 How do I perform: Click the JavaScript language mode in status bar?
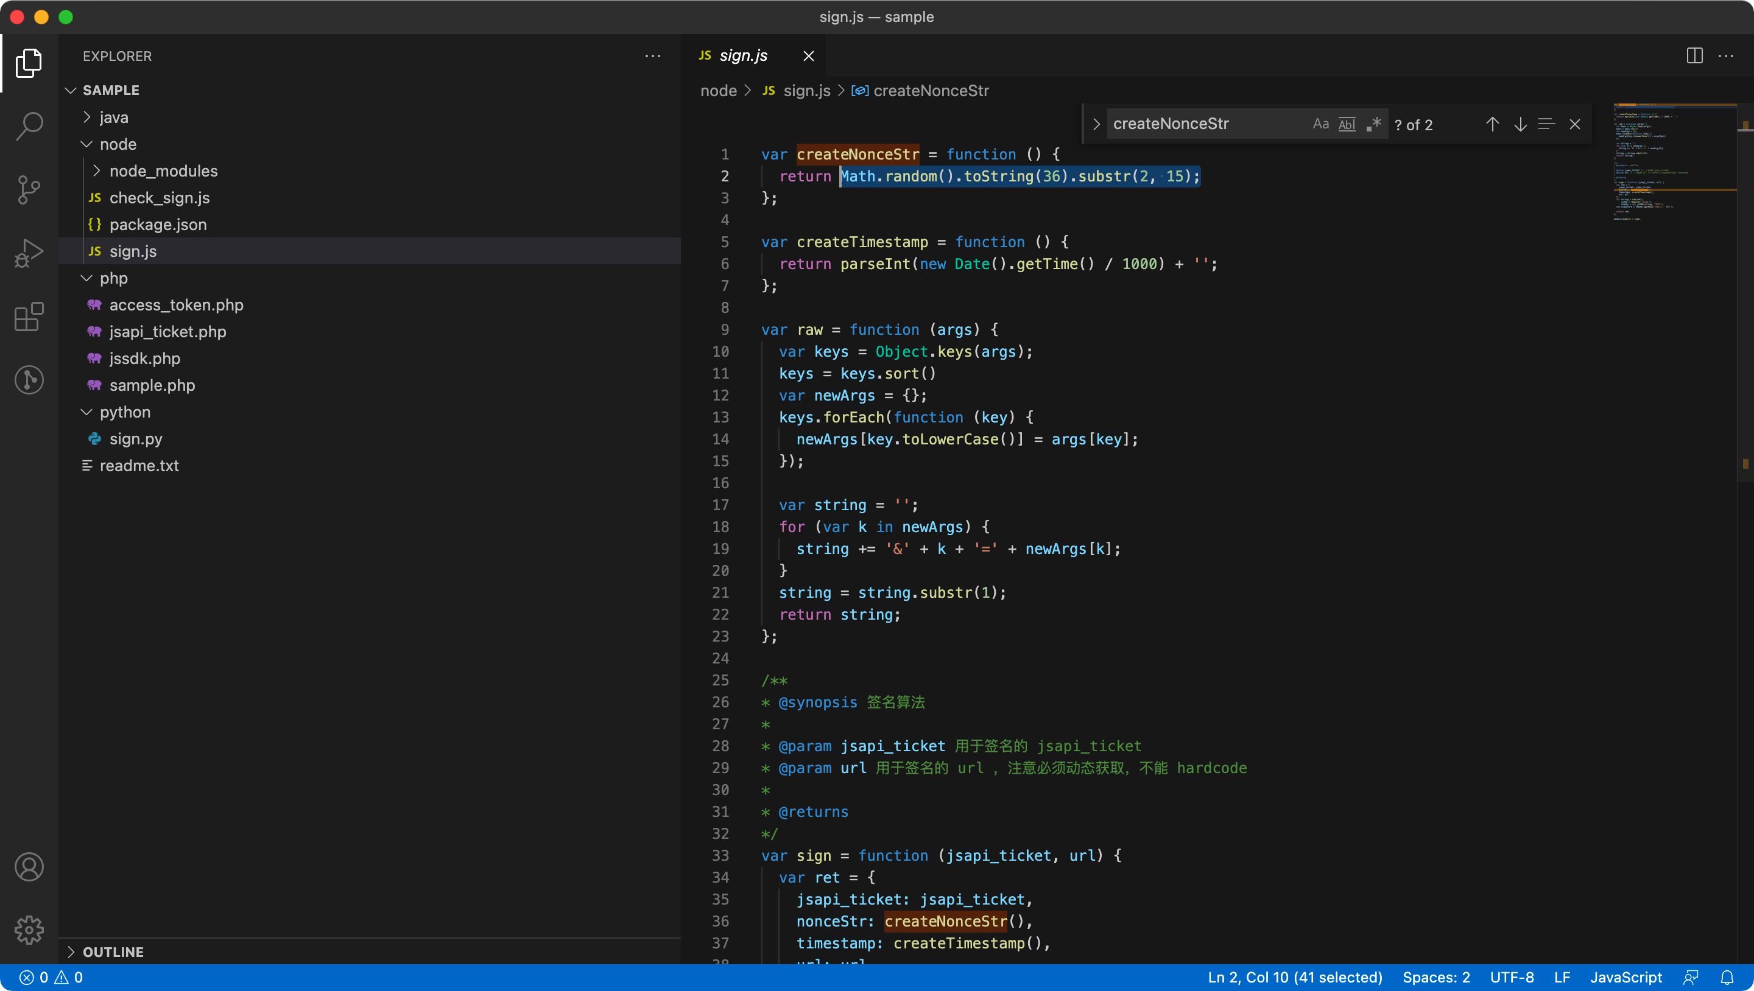(1625, 978)
